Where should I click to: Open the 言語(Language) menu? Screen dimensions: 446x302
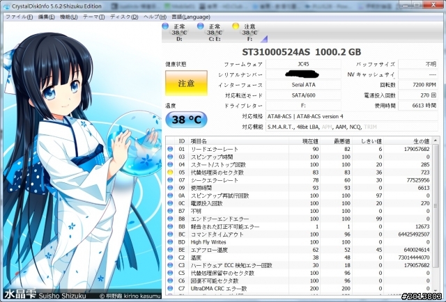(191, 17)
